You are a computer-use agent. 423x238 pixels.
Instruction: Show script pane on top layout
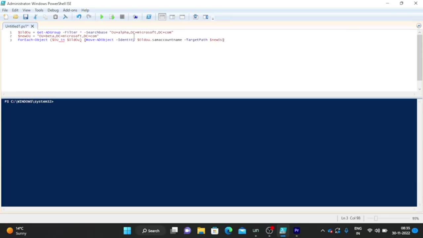(162, 17)
